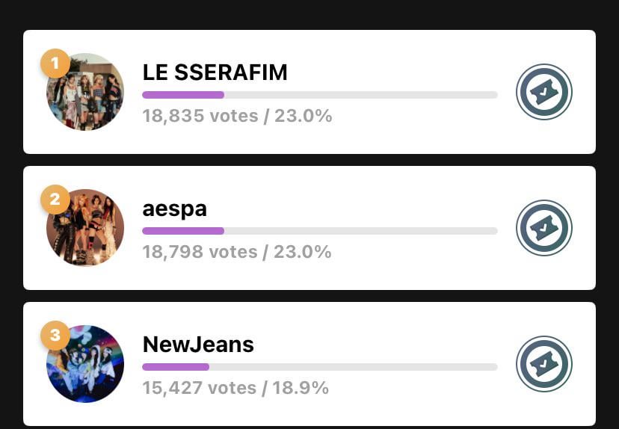Viewport: 619px width, 429px height.
Task: Click the "18,835 votes / 23.0%" text
Action: click(x=237, y=116)
